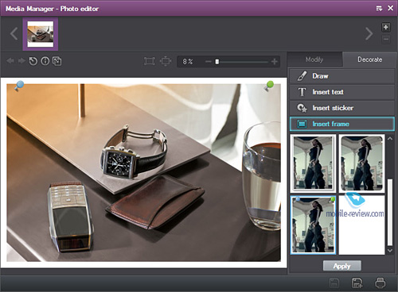The image size is (398, 292).
Task: Undo with the left arrow icon
Action: click(x=10, y=61)
